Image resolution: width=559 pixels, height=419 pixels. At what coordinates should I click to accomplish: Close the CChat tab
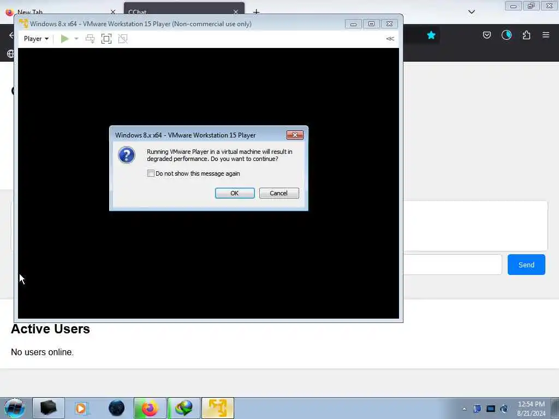click(x=236, y=12)
